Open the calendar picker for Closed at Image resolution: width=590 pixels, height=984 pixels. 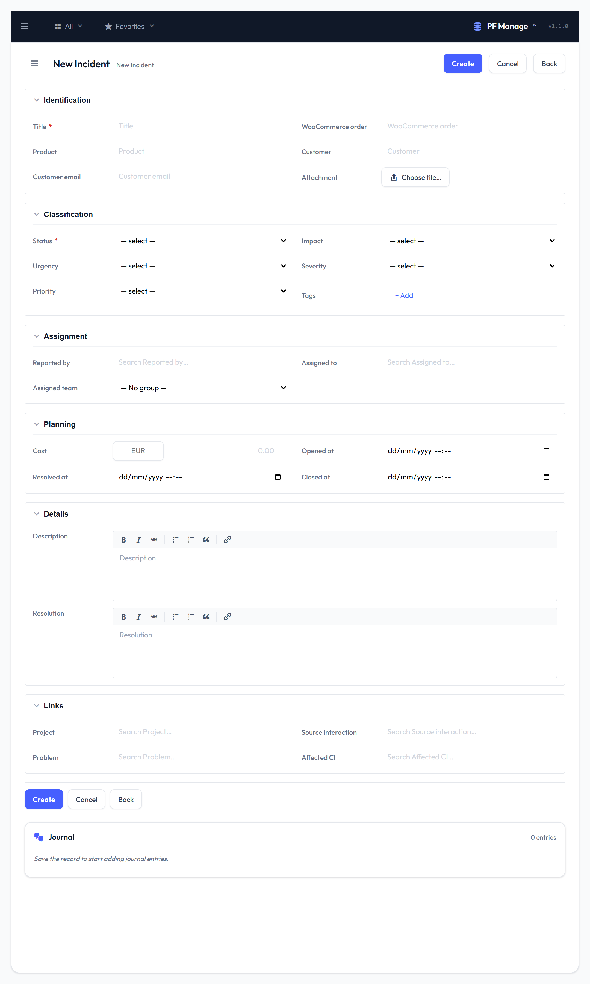tap(546, 477)
